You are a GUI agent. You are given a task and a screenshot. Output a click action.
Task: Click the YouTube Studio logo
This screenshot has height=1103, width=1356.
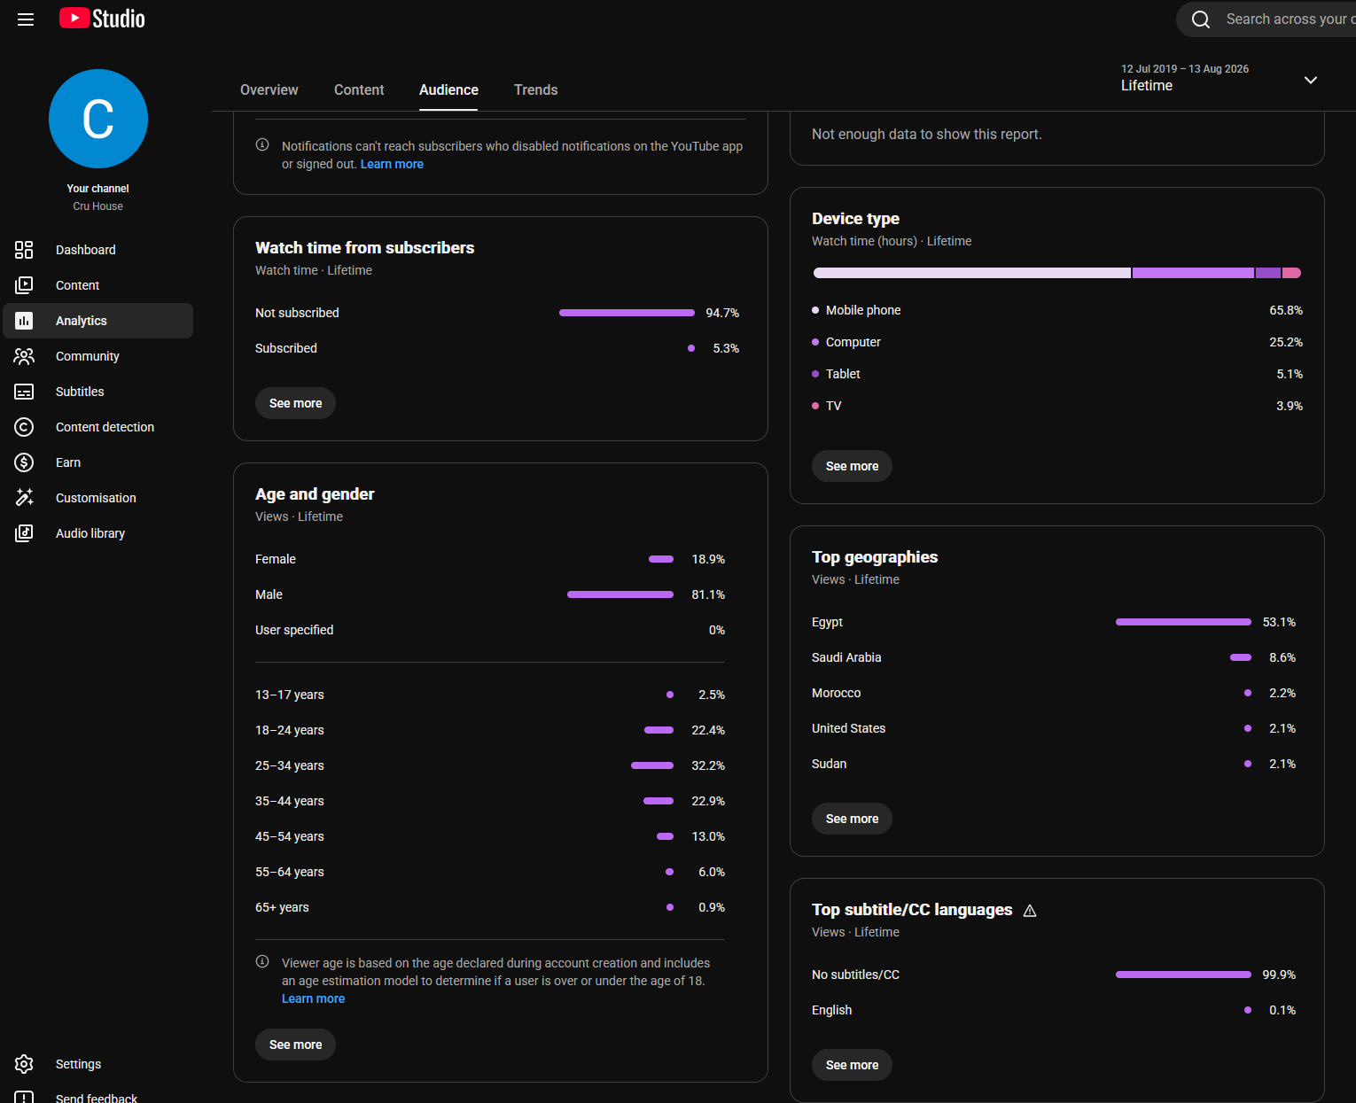coord(102,19)
